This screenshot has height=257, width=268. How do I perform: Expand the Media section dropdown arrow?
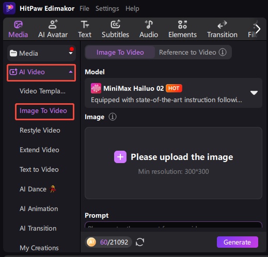pos(71,53)
